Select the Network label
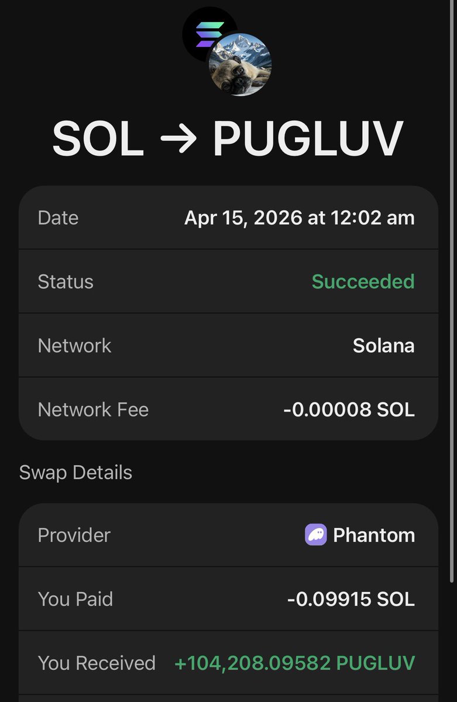Screen dimensions: 457x702 pos(74,345)
